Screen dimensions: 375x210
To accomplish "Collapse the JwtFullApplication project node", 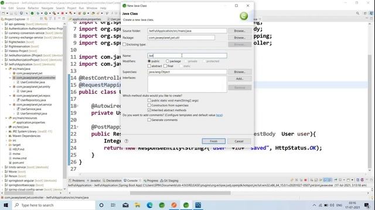I will (x=2, y=64).
